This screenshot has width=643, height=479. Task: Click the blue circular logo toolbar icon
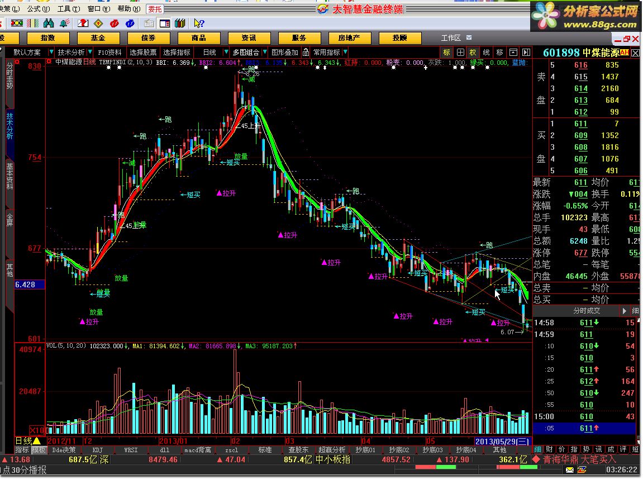click(x=130, y=23)
